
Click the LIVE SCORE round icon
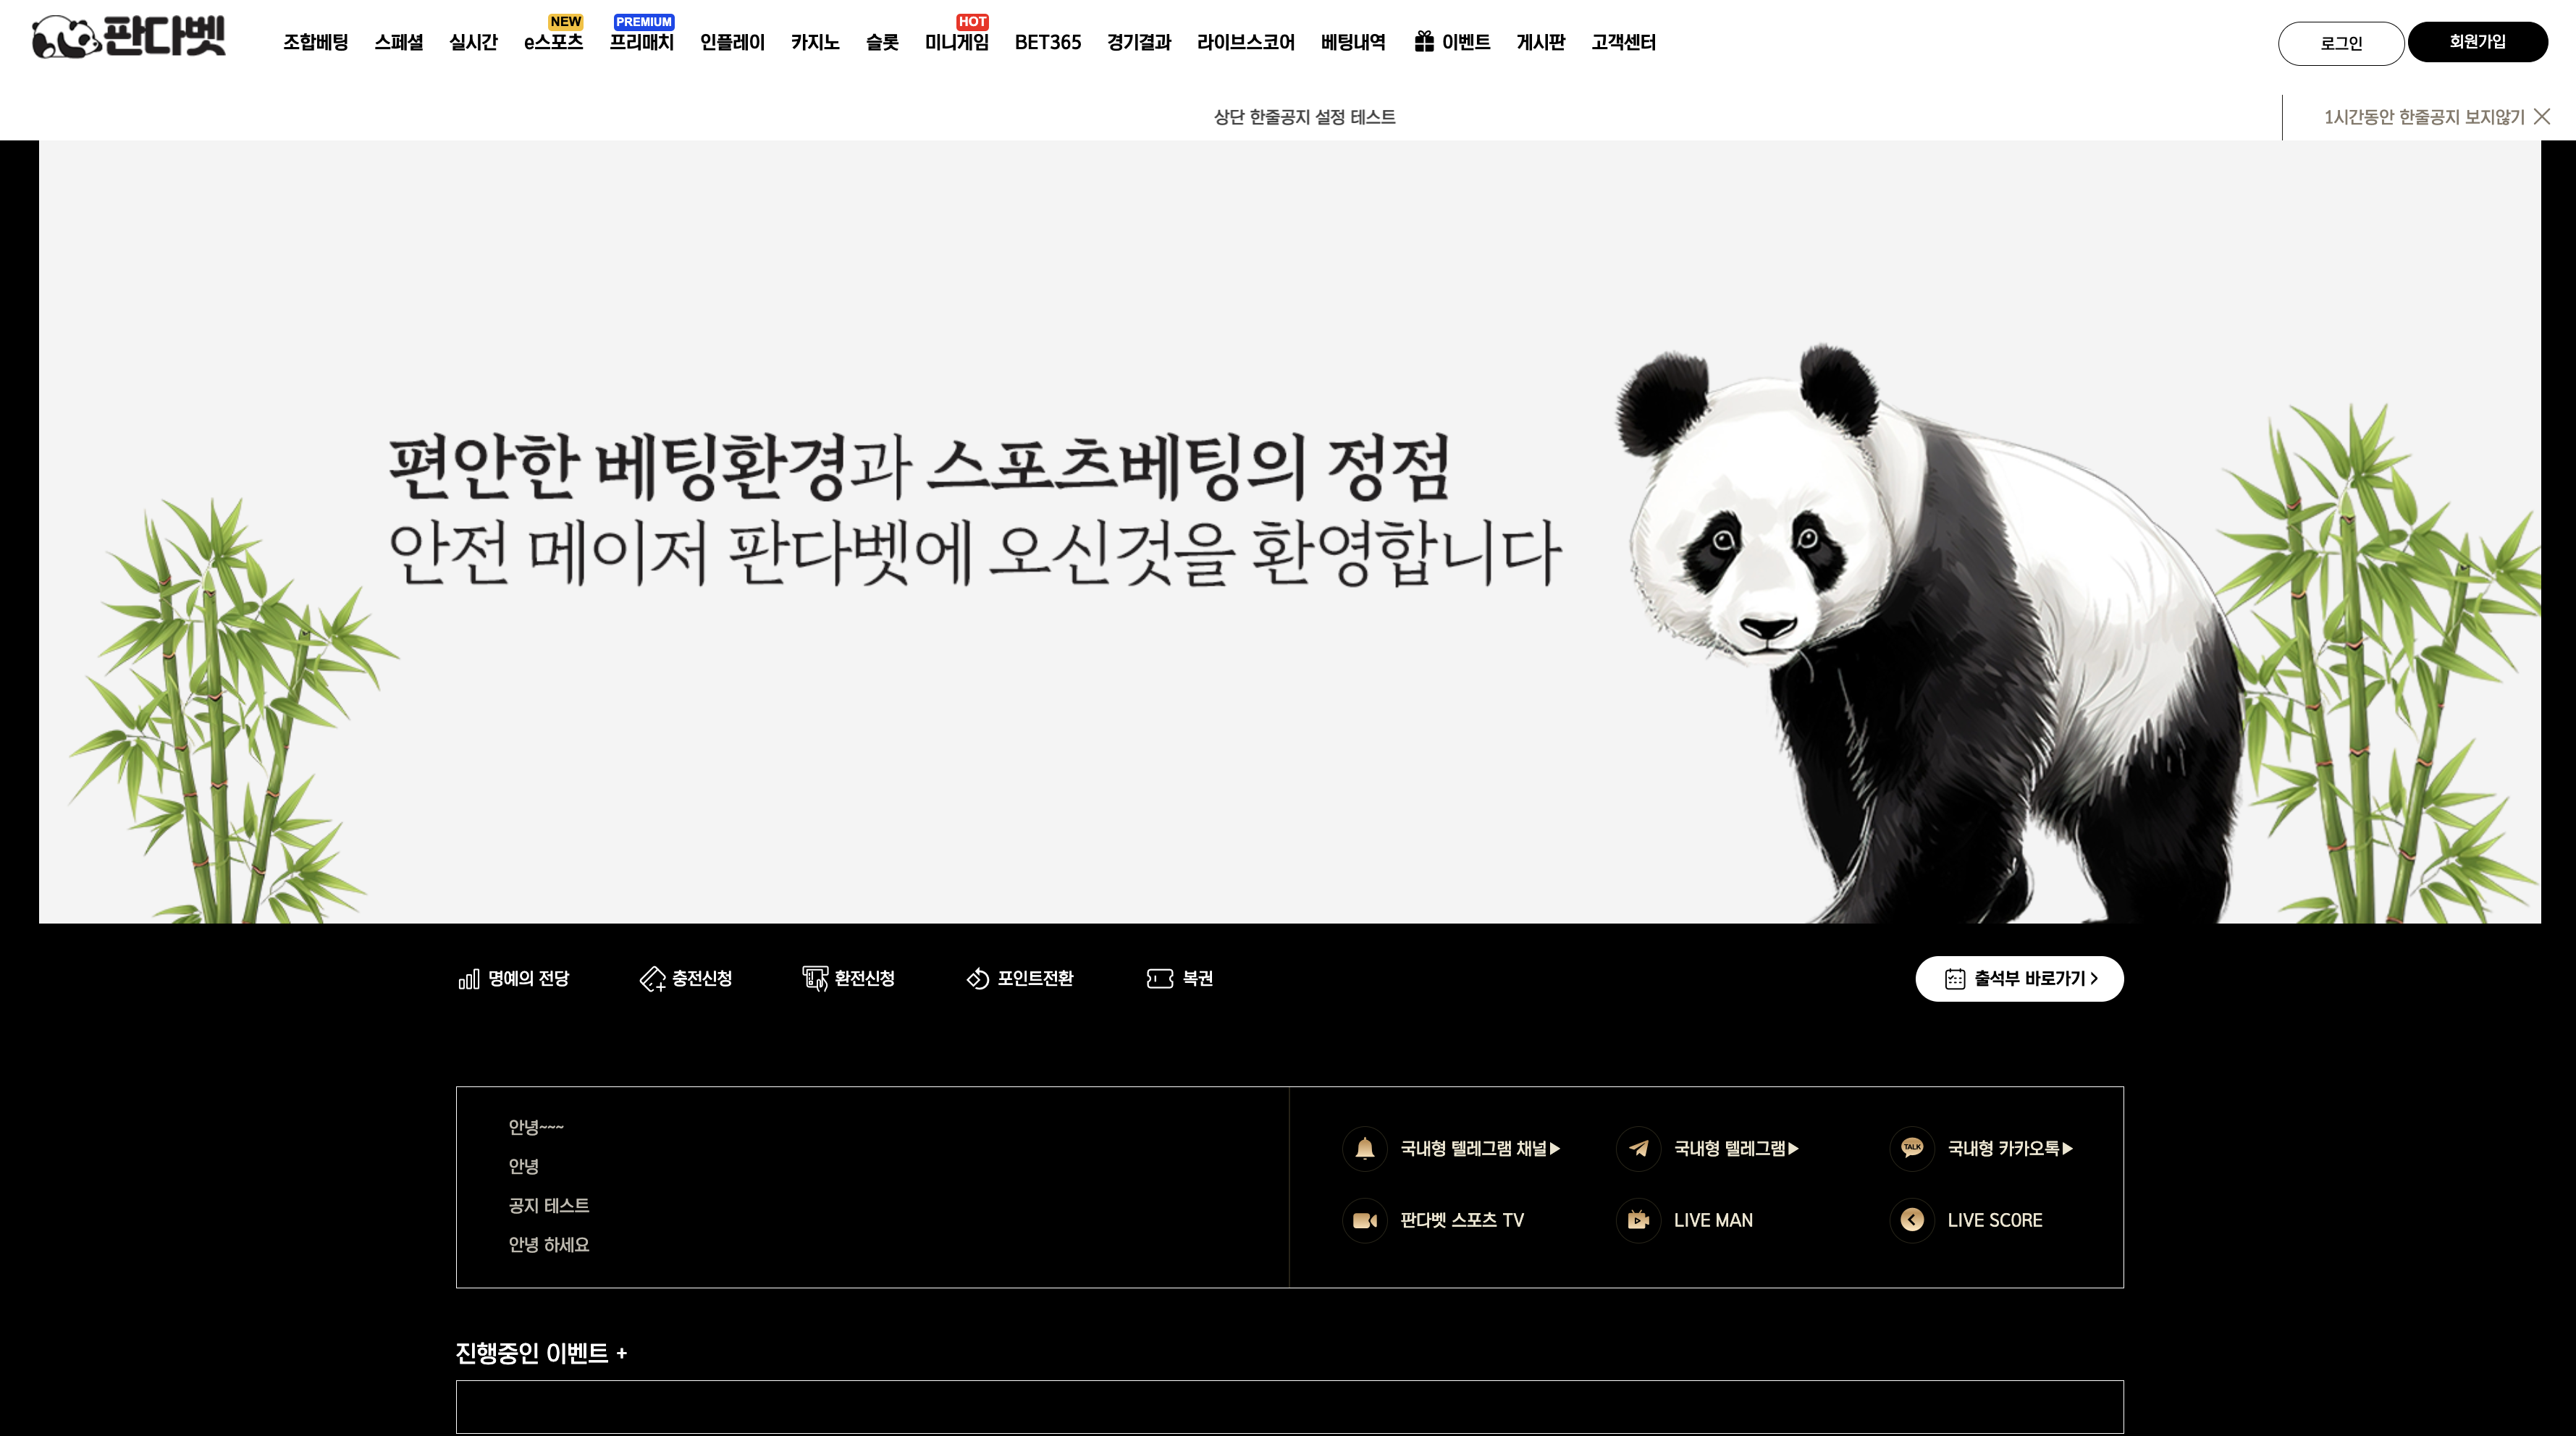1911,1220
